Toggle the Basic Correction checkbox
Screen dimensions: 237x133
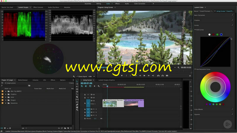point(232,15)
